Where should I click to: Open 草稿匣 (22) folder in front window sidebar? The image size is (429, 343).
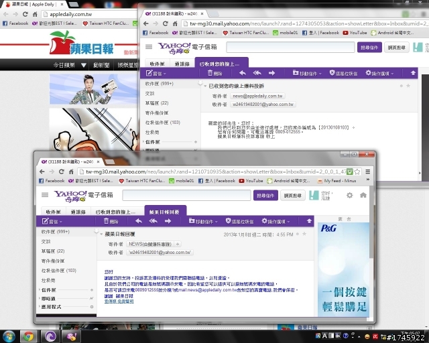tap(53, 251)
